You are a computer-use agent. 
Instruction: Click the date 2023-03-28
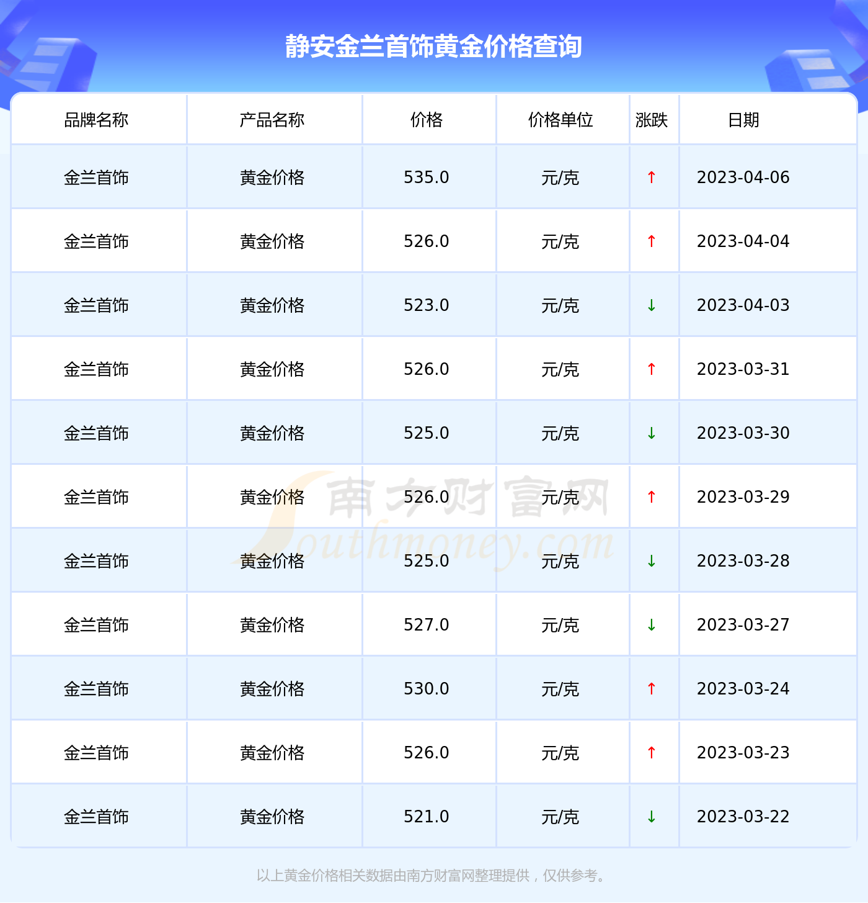click(743, 561)
